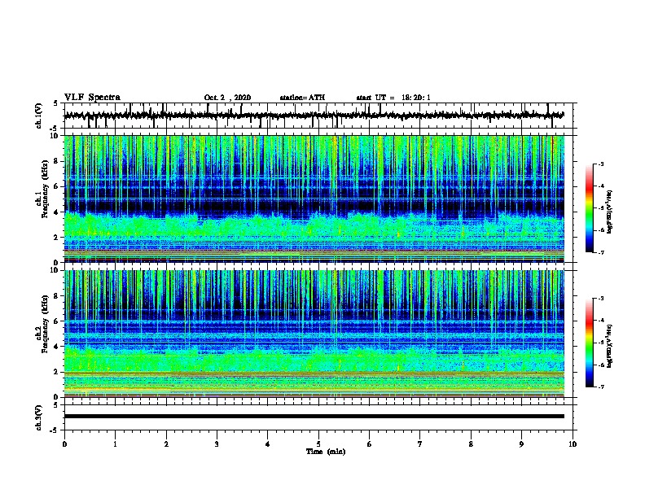
Task: Click the "start UT = 18:20: 1" text
Action: click(393, 98)
